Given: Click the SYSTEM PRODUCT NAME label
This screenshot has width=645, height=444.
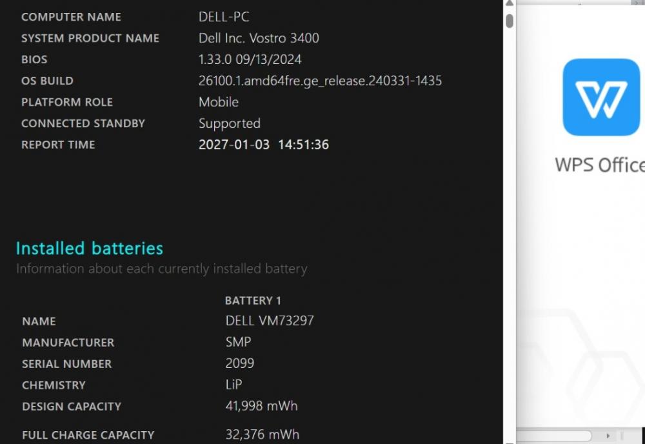Looking at the screenshot, I should click(x=90, y=39).
